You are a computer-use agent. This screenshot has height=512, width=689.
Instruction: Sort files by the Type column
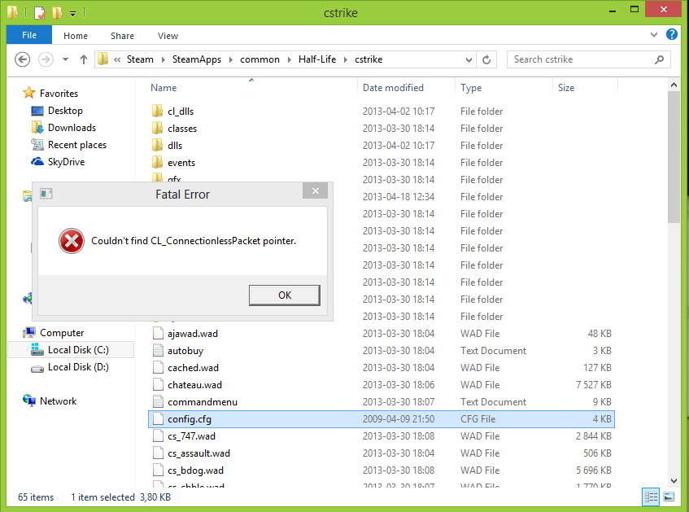471,88
